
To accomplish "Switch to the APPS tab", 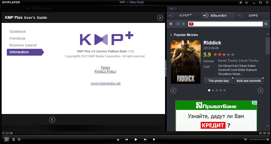I will pyautogui.click(x=253, y=16).
